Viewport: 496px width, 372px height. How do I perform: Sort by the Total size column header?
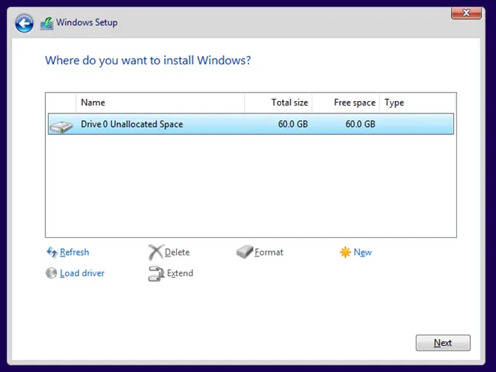[289, 103]
